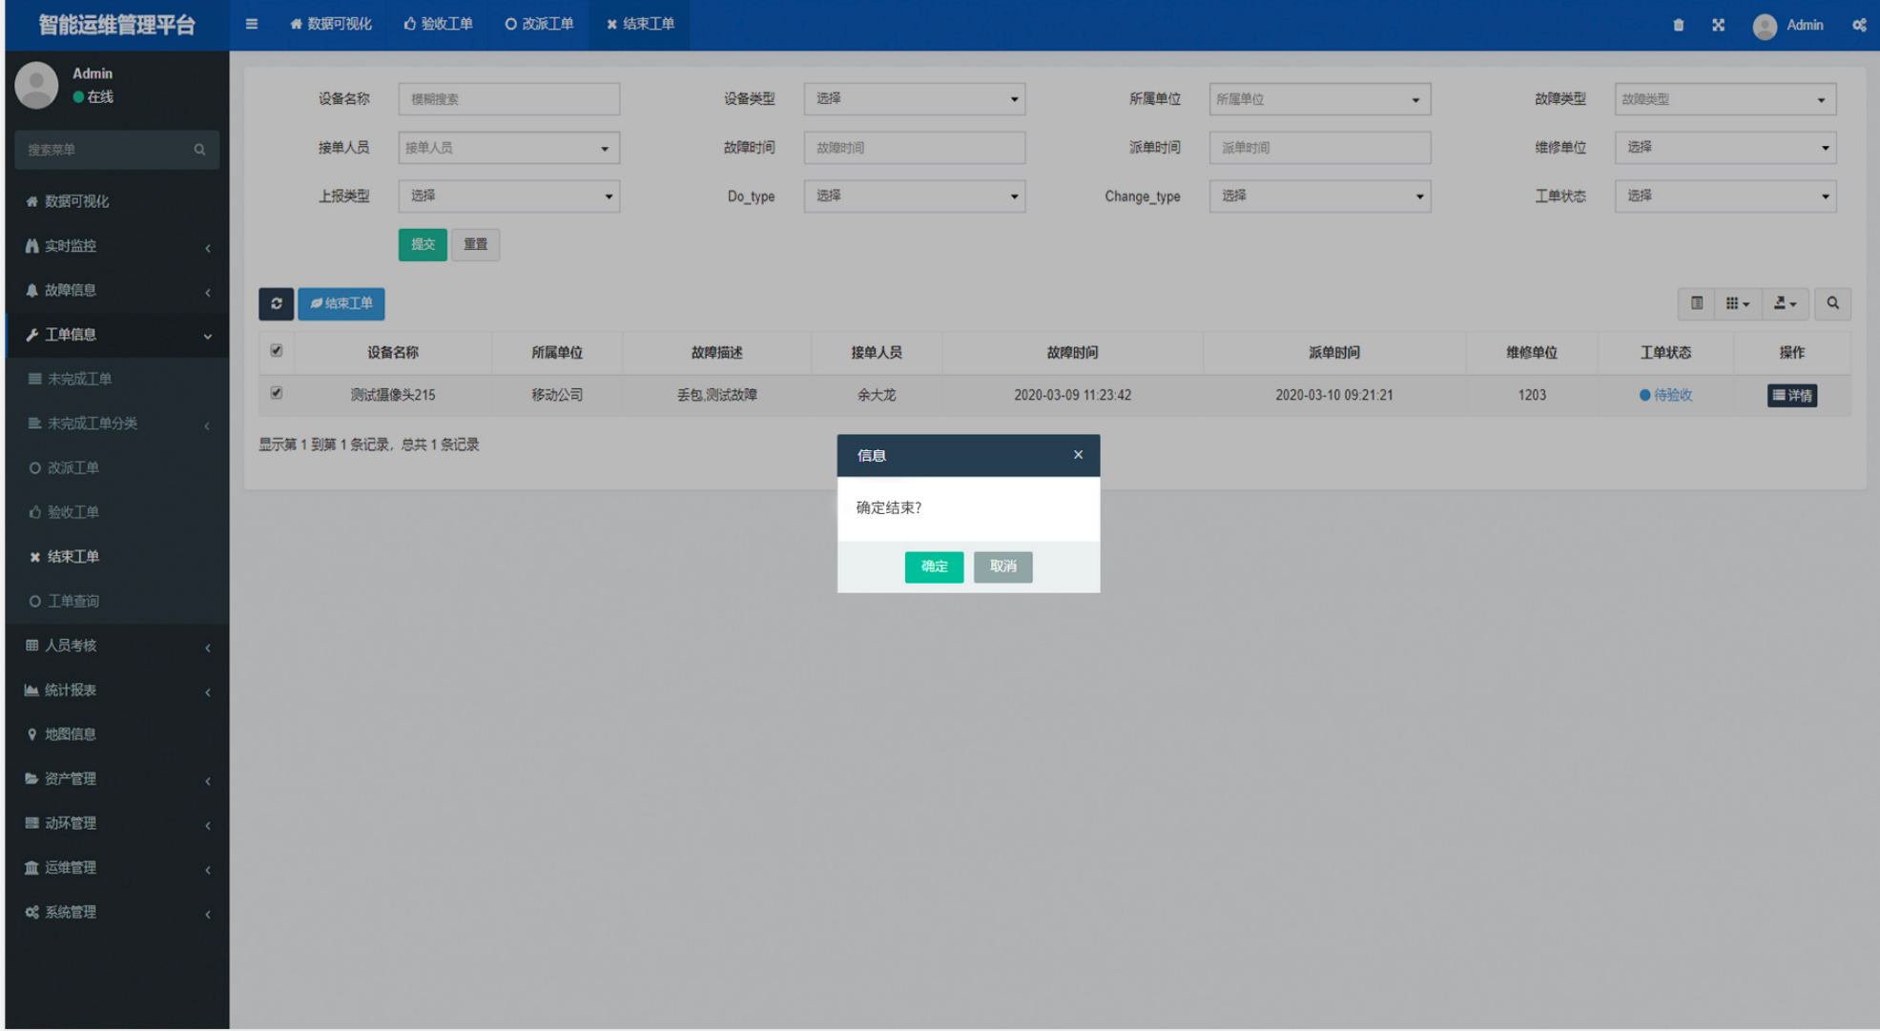Focus the 派单时间 input field
The height and width of the screenshot is (1031, 1880).
[x=1320, y=148]
